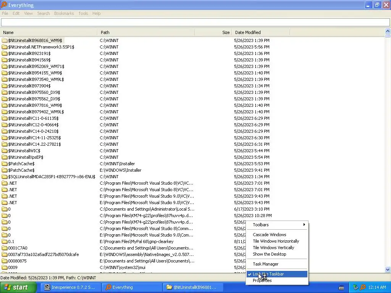Sort by the Path column header
This screenshot has height=293, width=391.
tap(146, 32)
